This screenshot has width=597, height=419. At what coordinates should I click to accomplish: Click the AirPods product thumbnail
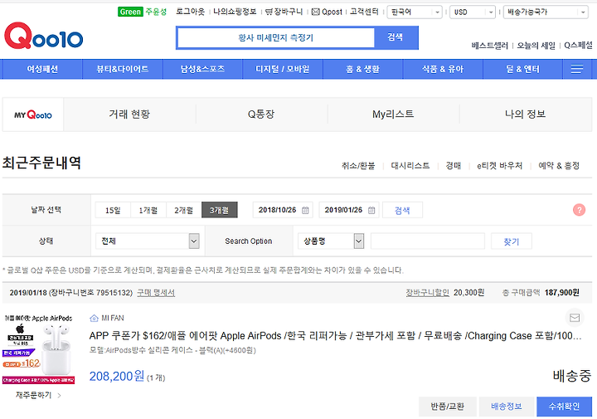click(x=38, y=349)
